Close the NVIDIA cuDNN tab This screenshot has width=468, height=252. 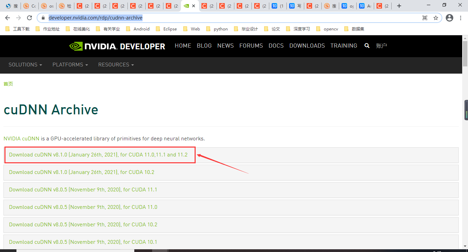click(x=194, y=6)
